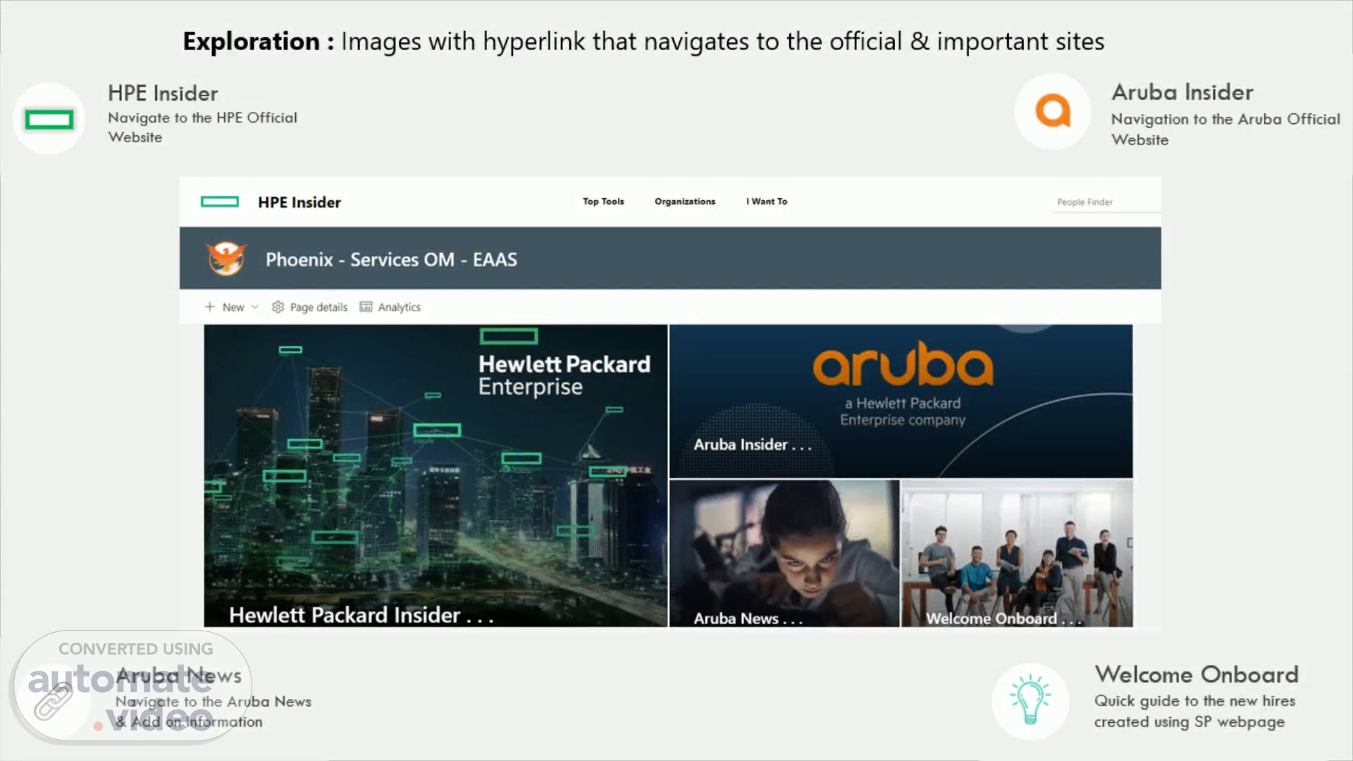Open the Aruba News image tile
This screenshot has width=1353, height=761.
click(784, 554)
